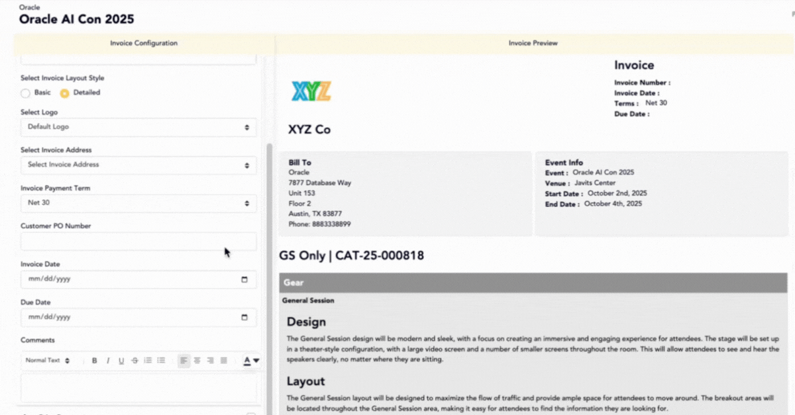The width and height of the screenshot is (795, 415).
Task: Open the Invoice Date calendar picker
Action: (x=244, y=279)
